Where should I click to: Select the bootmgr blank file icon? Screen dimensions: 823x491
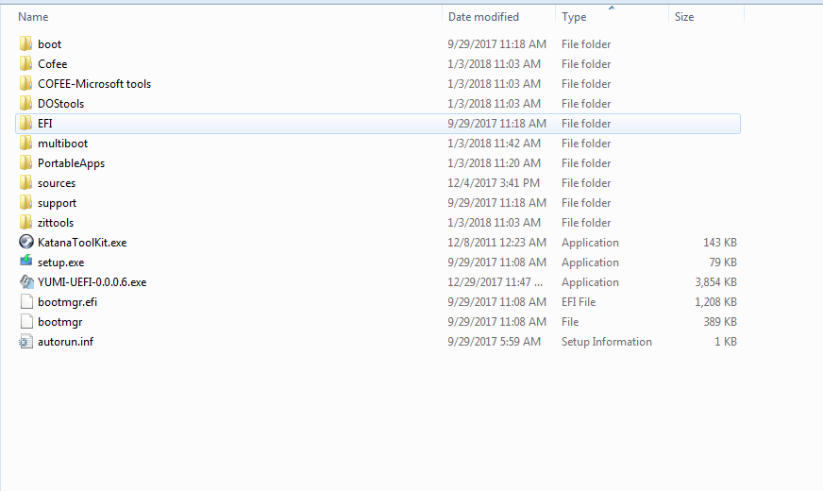[26, 321]
